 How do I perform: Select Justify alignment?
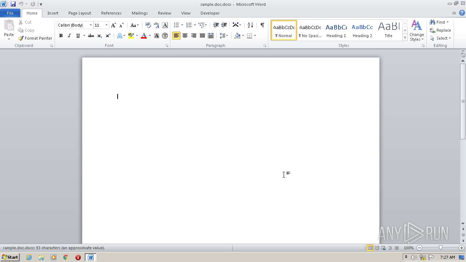[x=202, y=36]
